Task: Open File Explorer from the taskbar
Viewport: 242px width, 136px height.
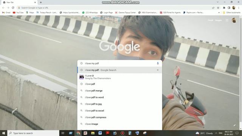Action: [93, 133]
